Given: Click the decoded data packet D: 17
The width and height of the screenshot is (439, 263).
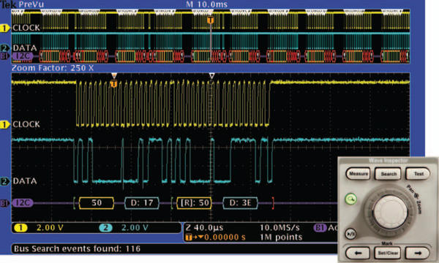Looking at the screenshot, I should point(142,203).
